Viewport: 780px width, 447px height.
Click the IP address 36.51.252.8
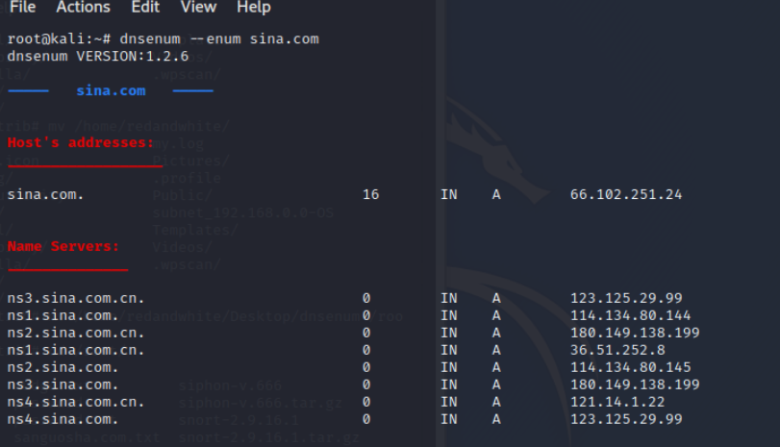617,350
